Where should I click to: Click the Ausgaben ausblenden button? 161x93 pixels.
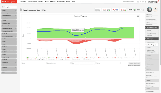tap(134, 63)
